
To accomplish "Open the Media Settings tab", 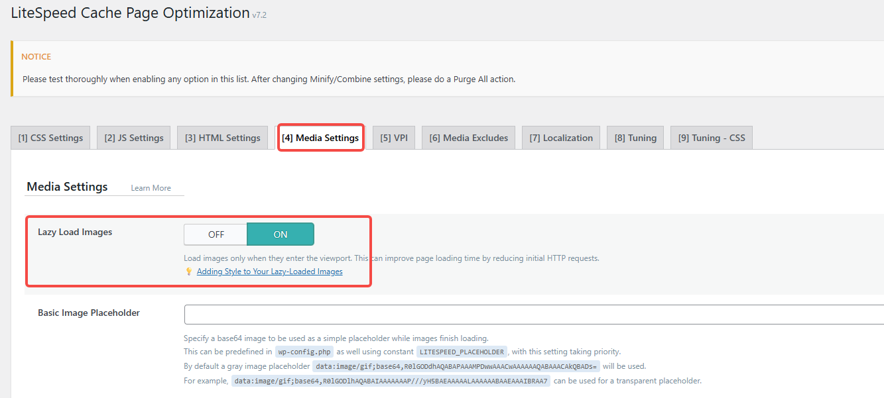I will [320, 137].
